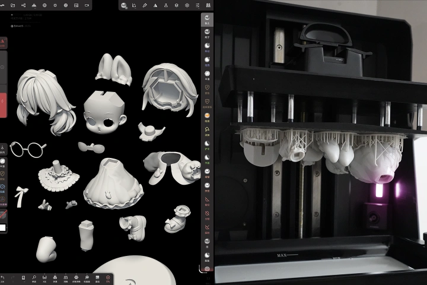
Task: Open the Scene hierarchy menu
Action: 23,5
